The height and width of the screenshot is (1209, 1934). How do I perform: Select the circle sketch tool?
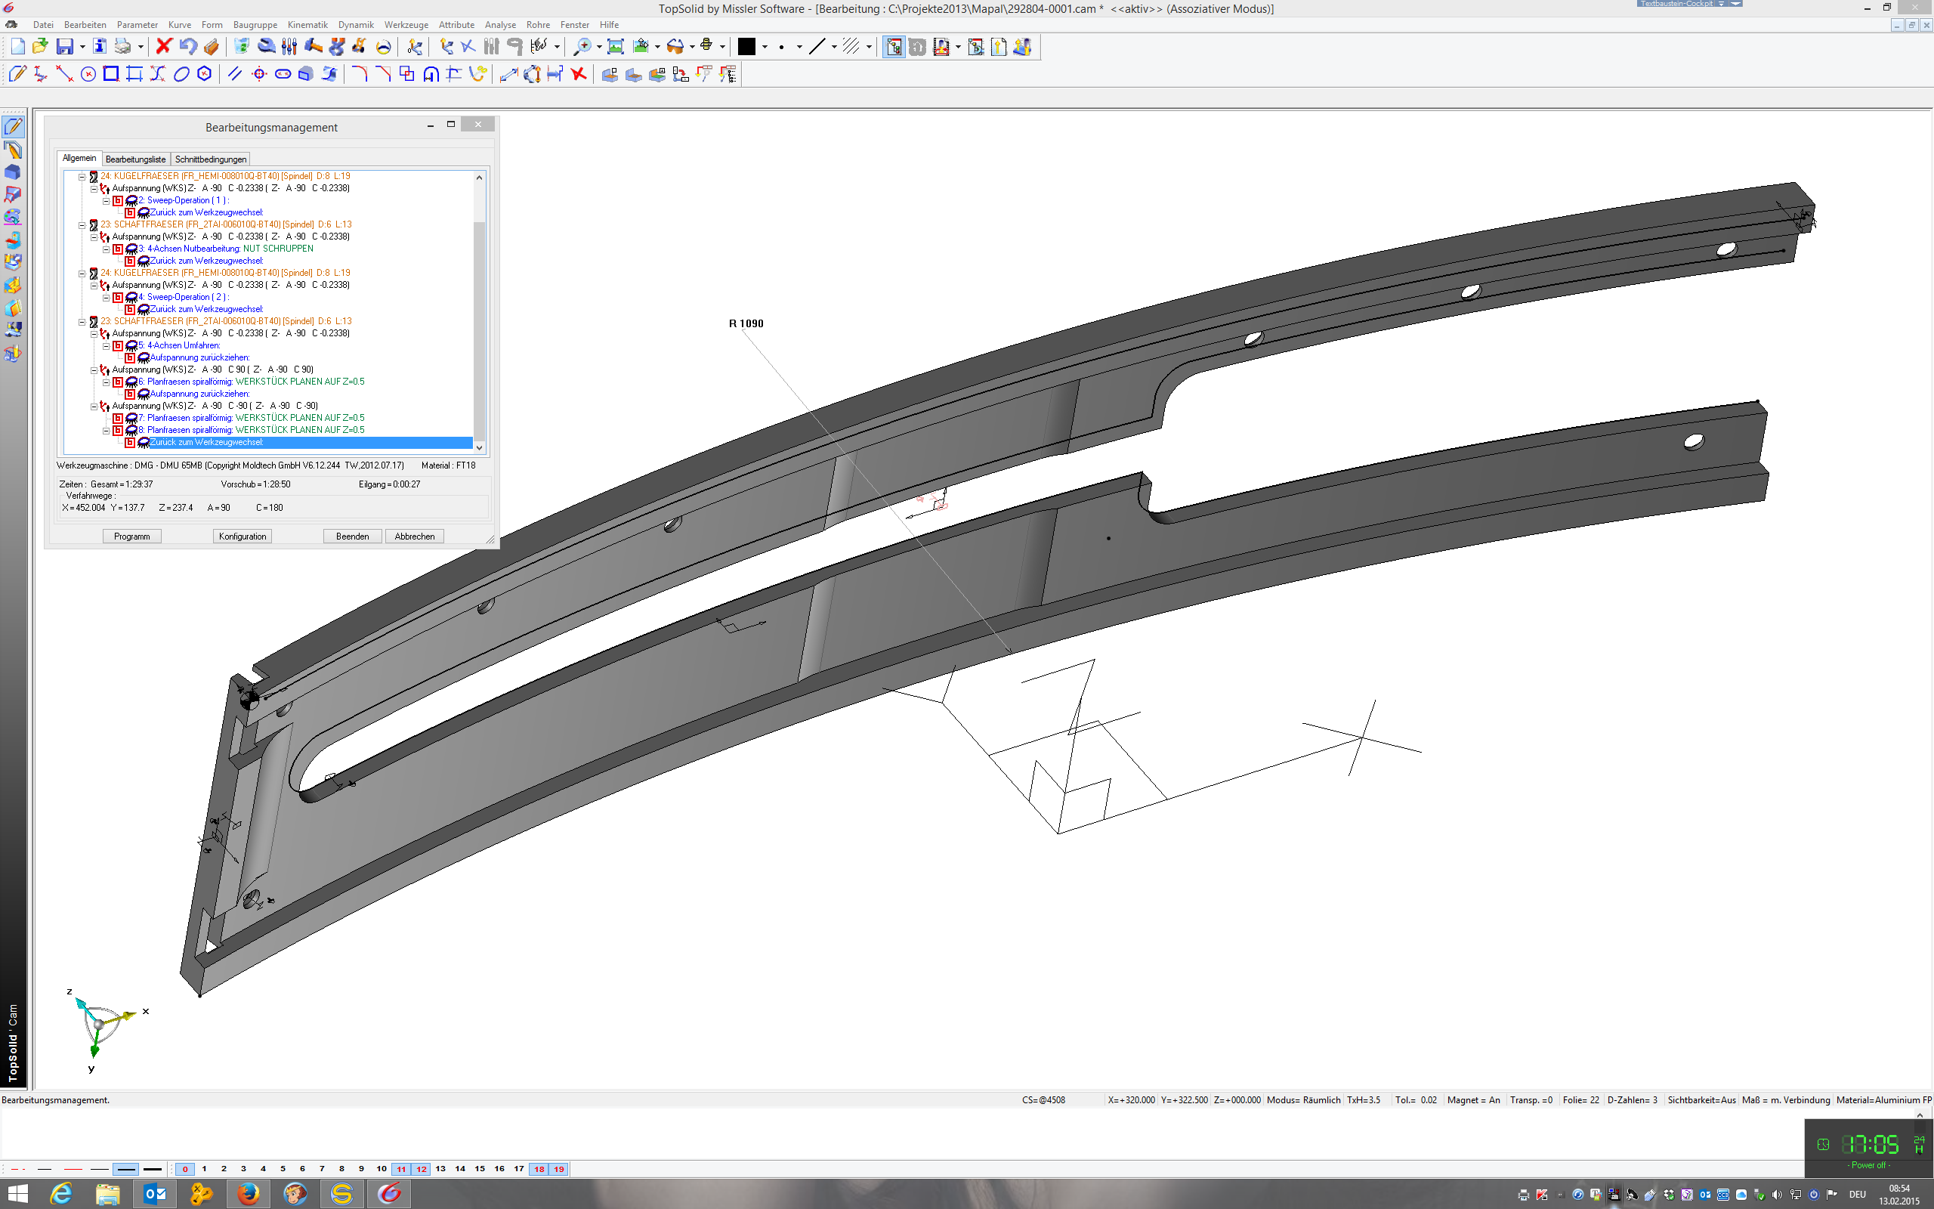point(88,74)
